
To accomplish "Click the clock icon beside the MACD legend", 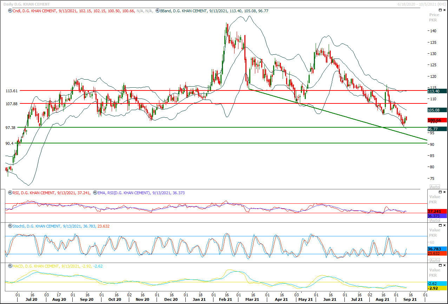I will (9, 266).
